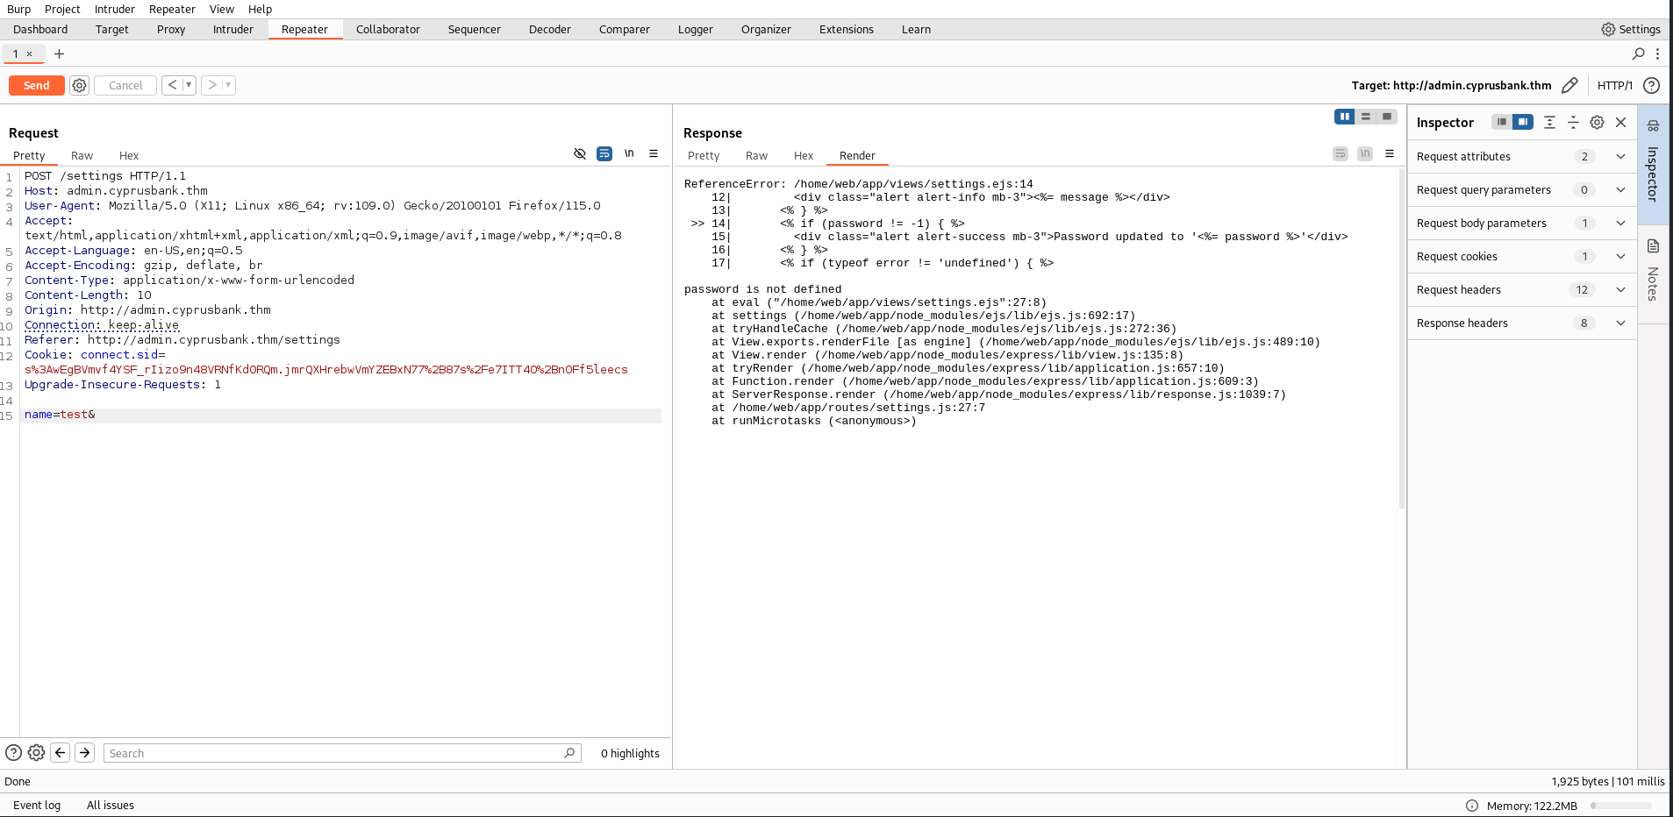The height and width of the screenshot is (817, 1673).
Task: Go back to previous request in history
Action: click(172, 85)
